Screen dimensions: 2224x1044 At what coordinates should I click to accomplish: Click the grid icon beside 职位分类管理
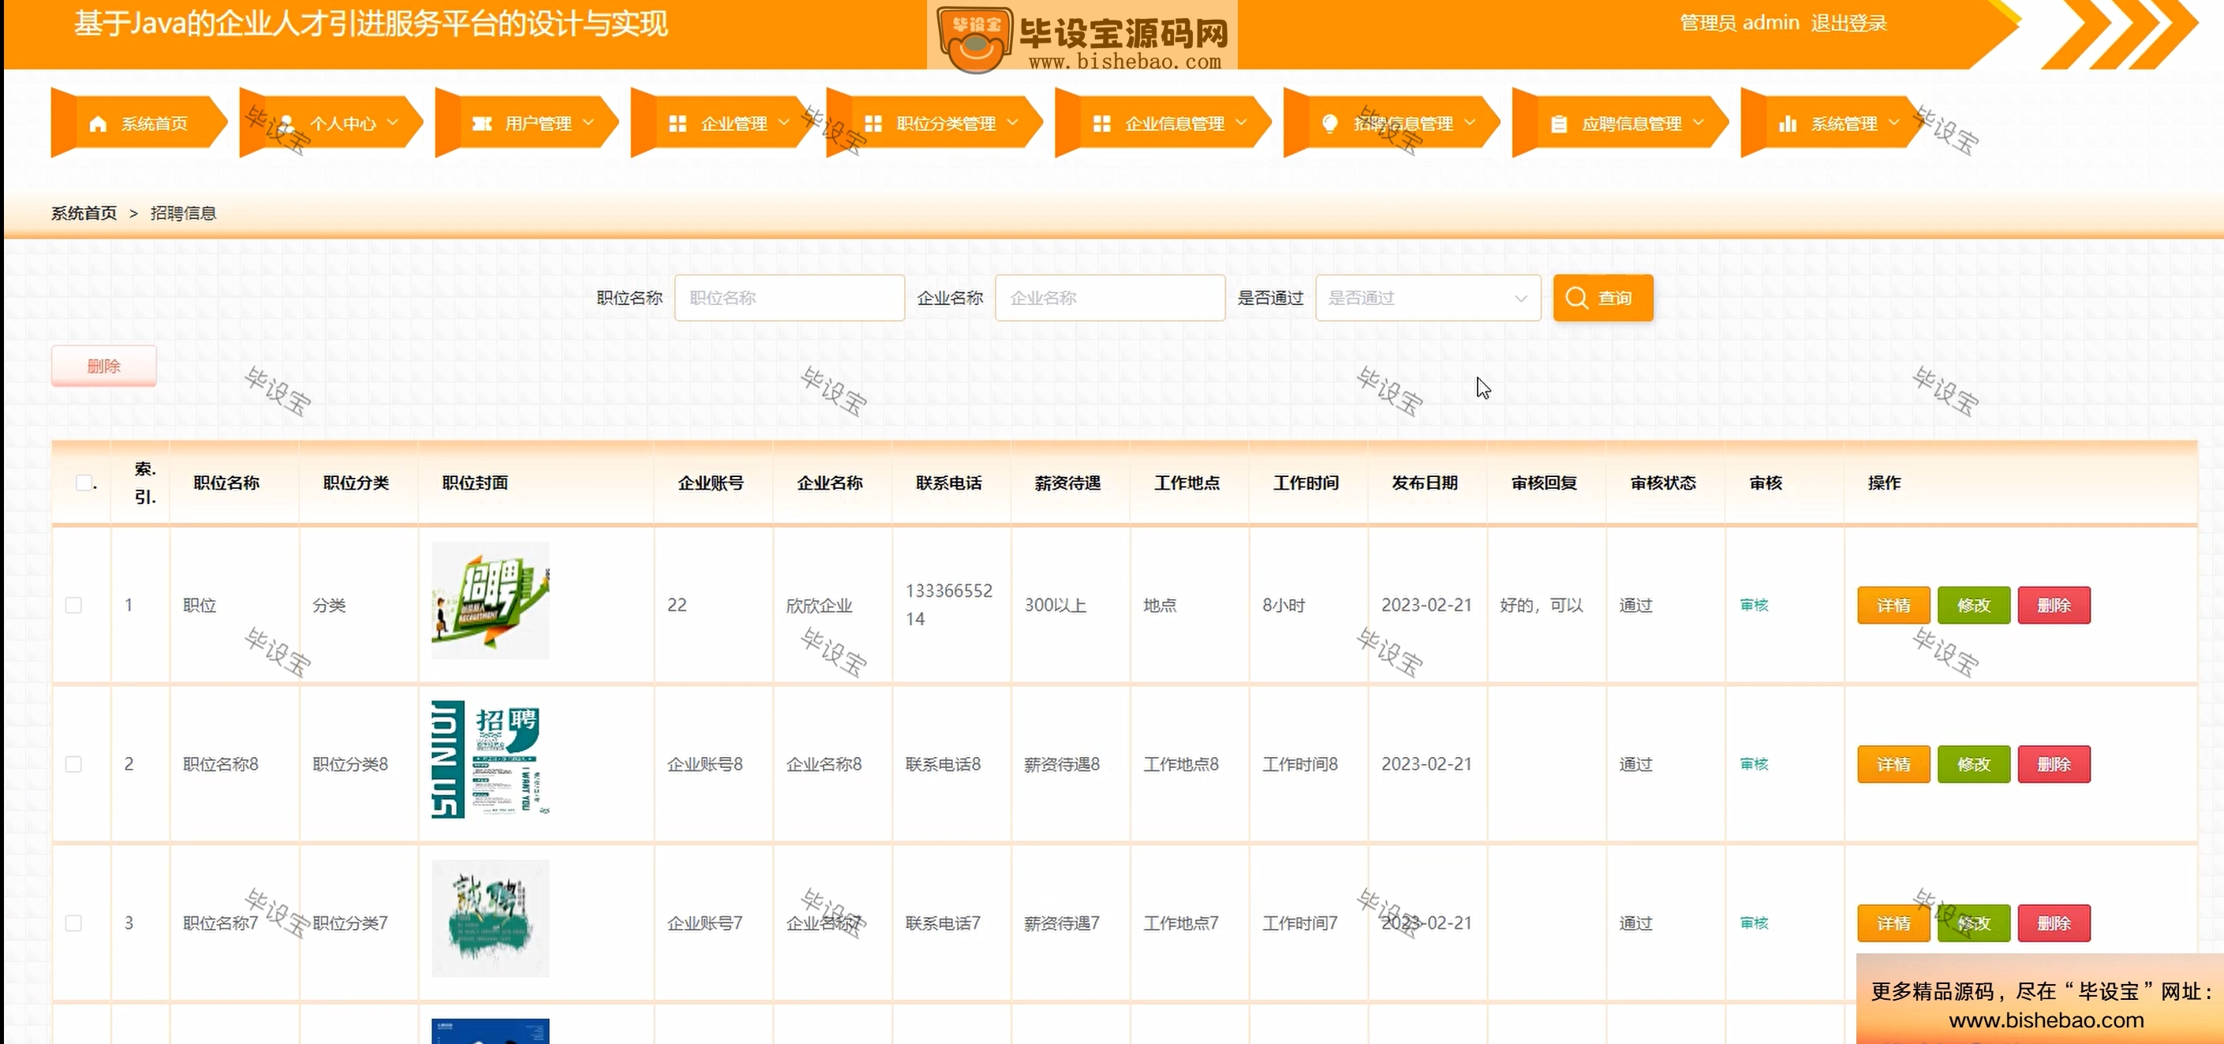click(x=873, y=125)
